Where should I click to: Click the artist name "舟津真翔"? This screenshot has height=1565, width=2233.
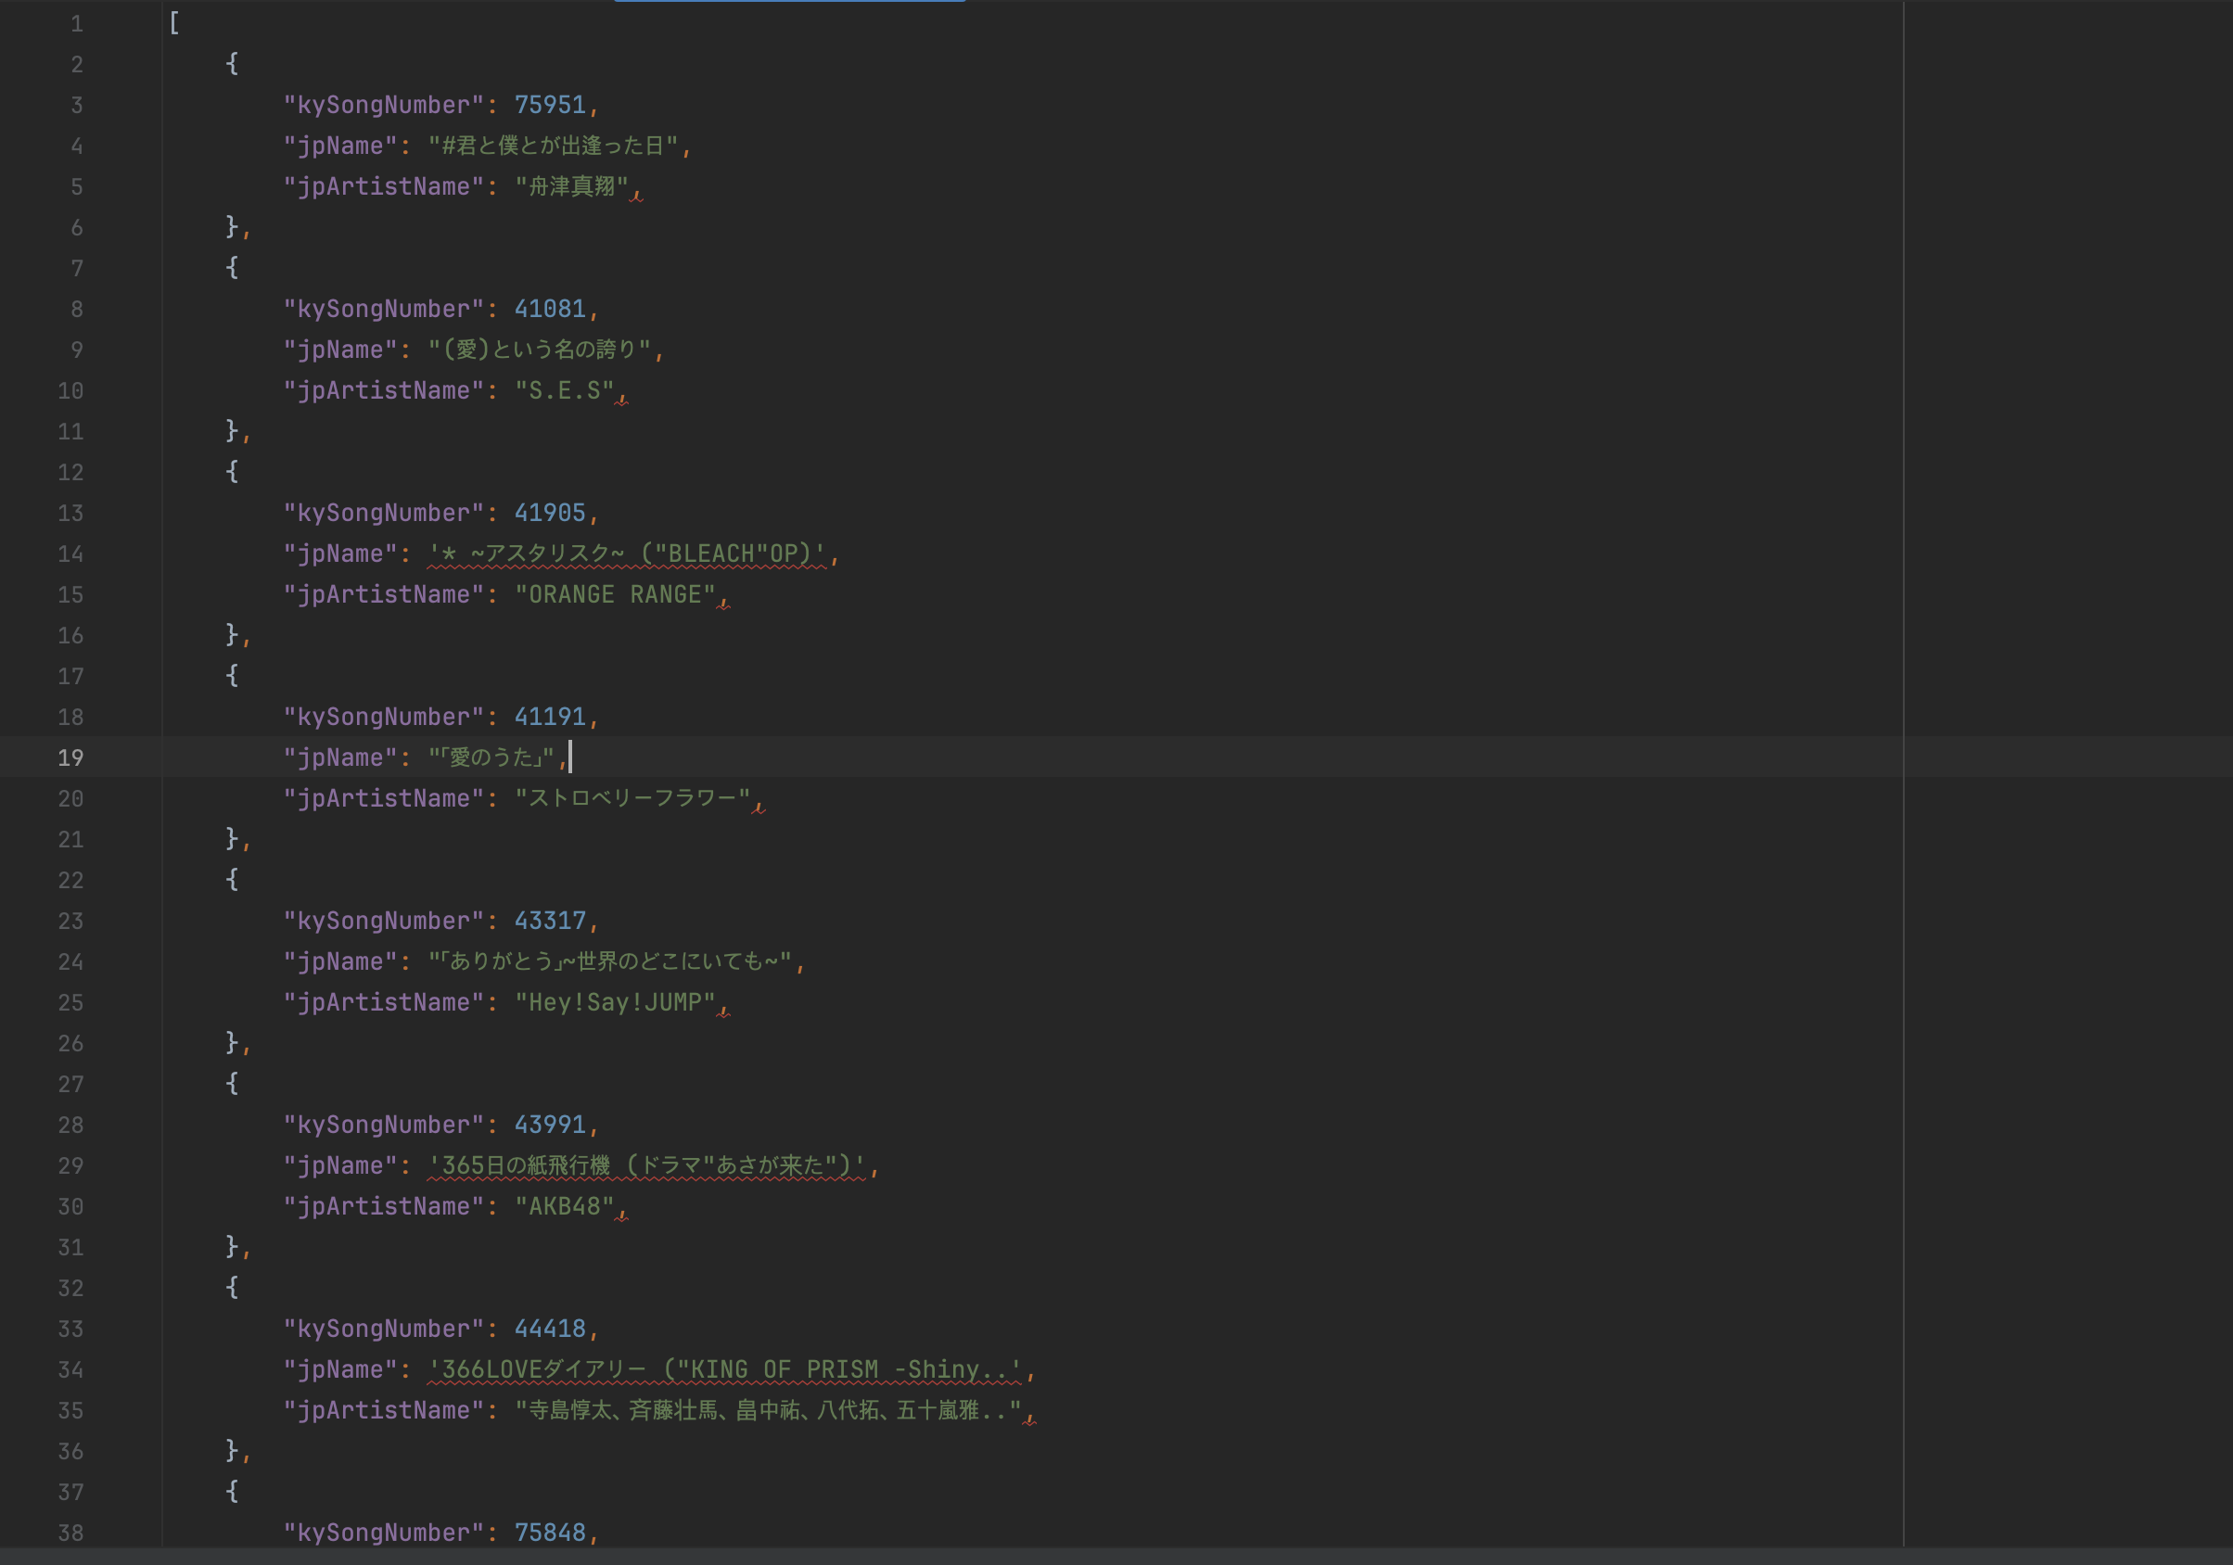(572, 186)
